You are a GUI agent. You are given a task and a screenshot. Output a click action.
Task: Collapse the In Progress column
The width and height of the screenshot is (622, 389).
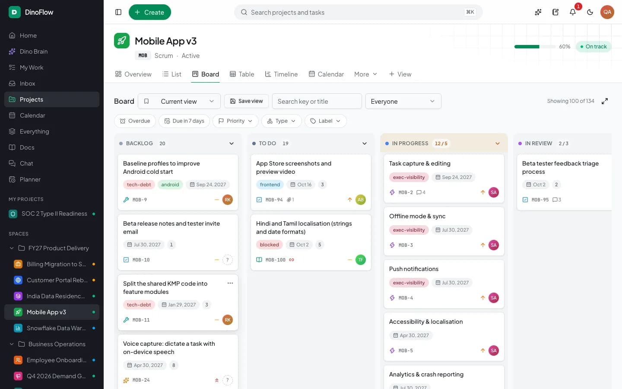pos(498,143)
